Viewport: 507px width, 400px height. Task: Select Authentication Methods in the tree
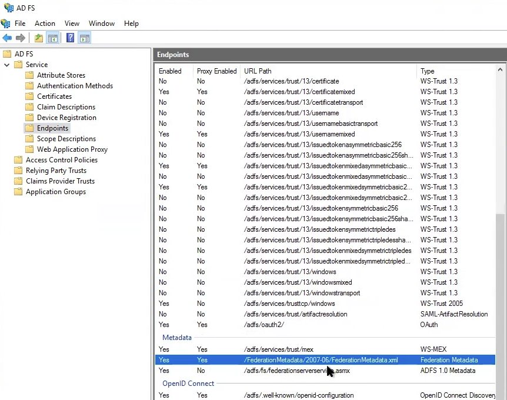[75, 86]
